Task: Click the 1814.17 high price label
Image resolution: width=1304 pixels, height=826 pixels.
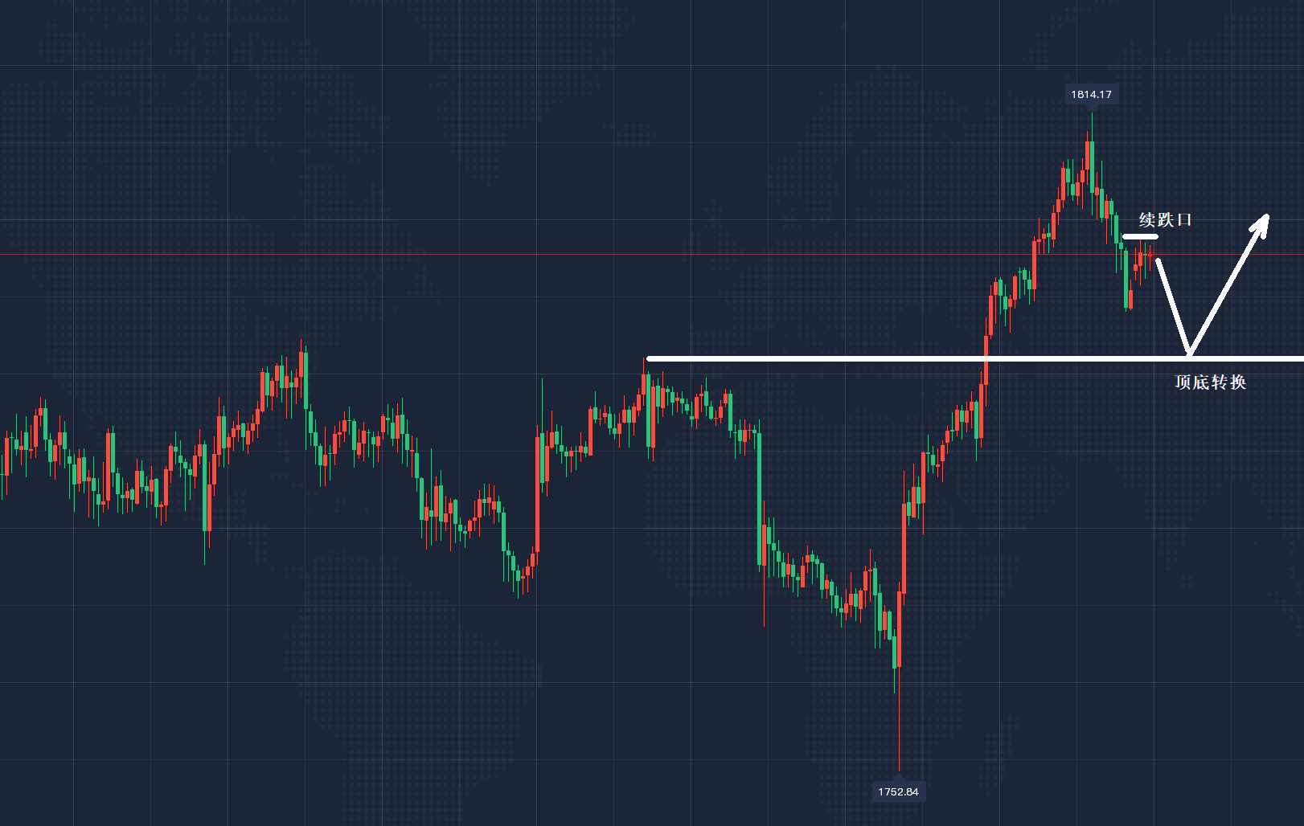Action: tap(1091, 95)
